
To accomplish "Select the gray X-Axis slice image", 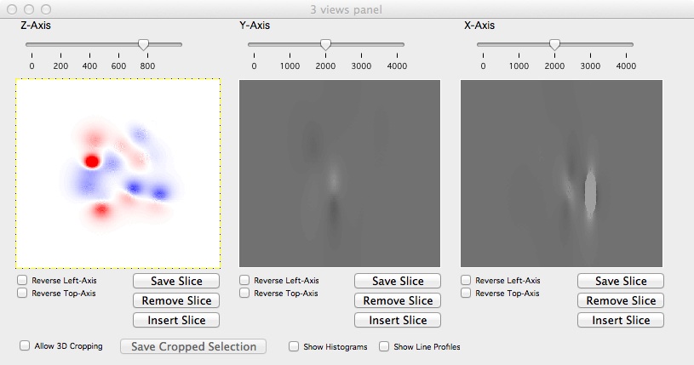I will point(560,174).
